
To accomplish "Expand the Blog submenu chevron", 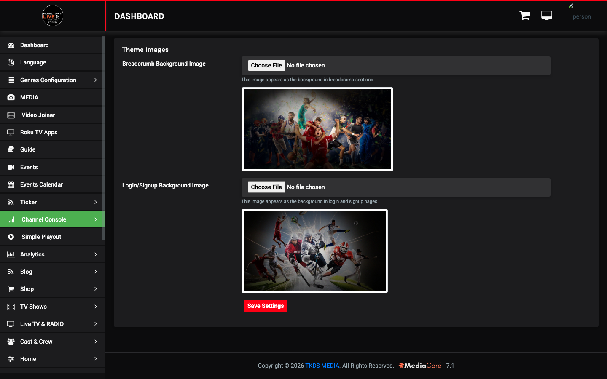I will (96, 272).
